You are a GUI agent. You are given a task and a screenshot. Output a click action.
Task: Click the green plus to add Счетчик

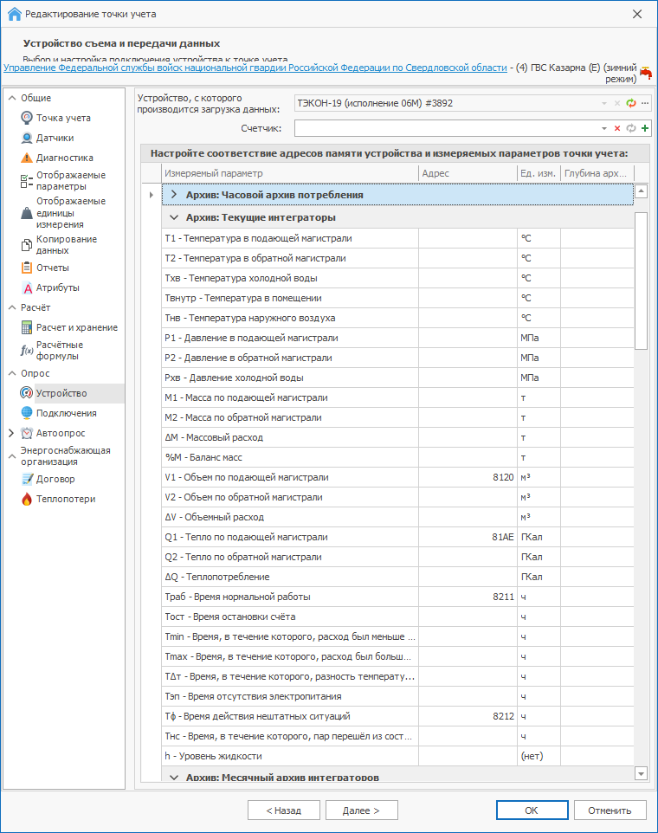coord(645,128)
